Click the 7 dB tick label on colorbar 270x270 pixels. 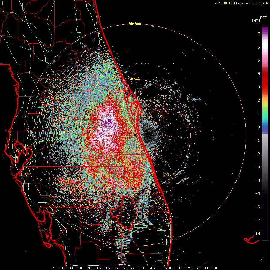point(259,34)
